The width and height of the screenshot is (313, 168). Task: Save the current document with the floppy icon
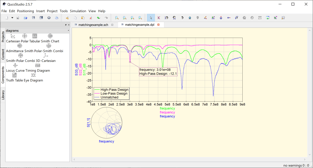tap(33, 18)
